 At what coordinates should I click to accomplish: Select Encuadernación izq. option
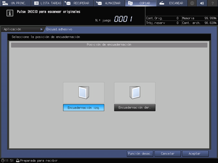pos(83,108)
